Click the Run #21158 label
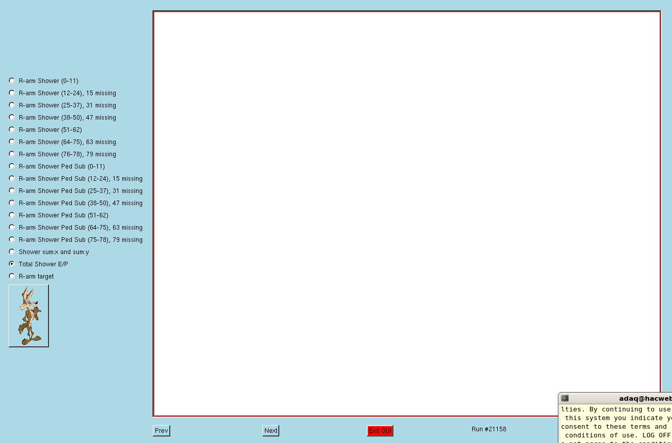Viewport: 672px width, 443px height. (489, 429)
